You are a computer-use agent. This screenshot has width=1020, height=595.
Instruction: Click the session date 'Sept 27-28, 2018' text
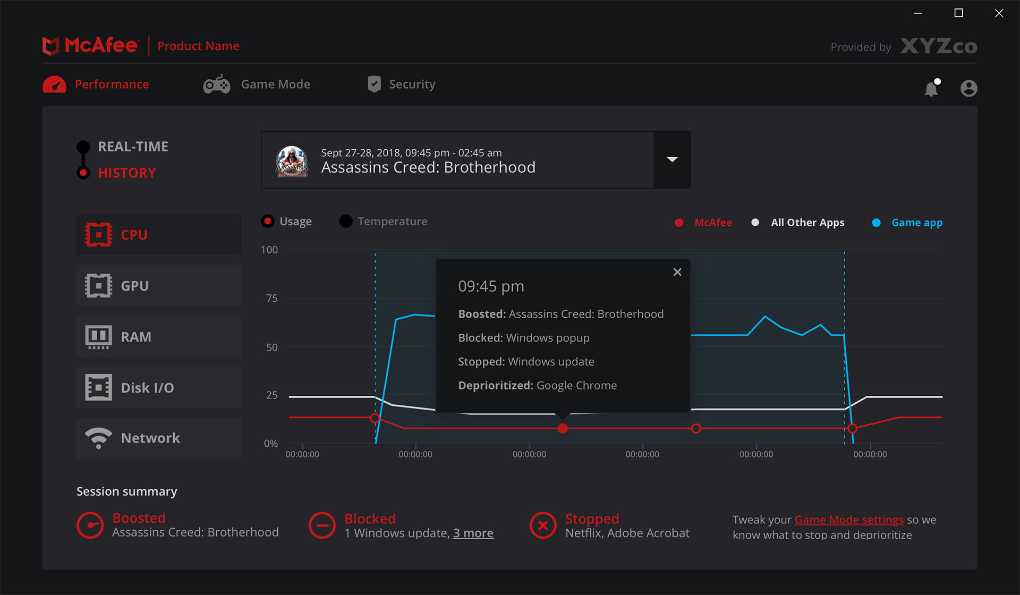pos(361,153)
